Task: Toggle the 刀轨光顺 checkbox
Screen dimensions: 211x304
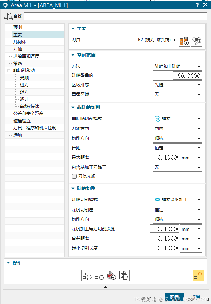Action: click(x=74, y=176)
